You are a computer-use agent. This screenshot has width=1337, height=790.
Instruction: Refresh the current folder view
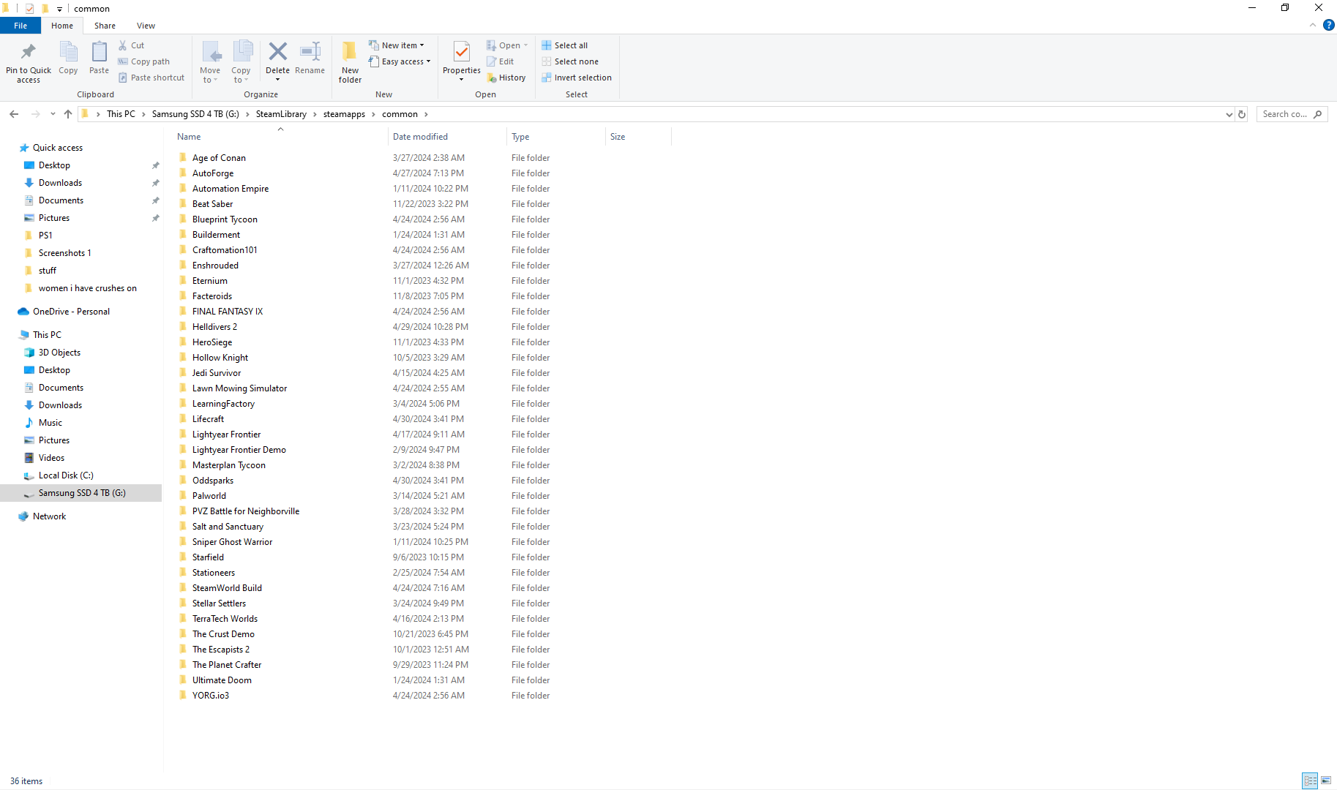[x=1241, y=114]
